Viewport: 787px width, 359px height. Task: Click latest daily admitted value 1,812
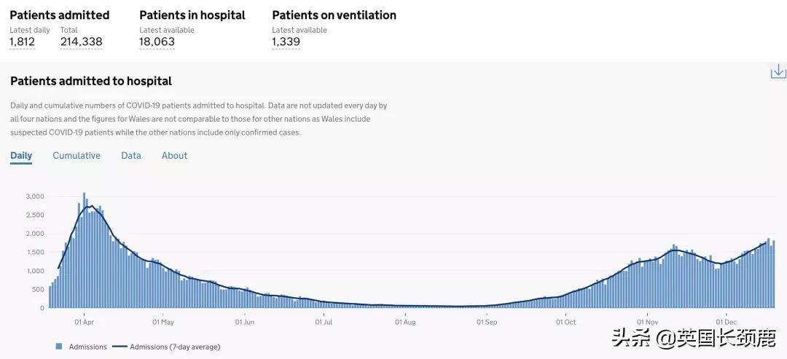22,42
